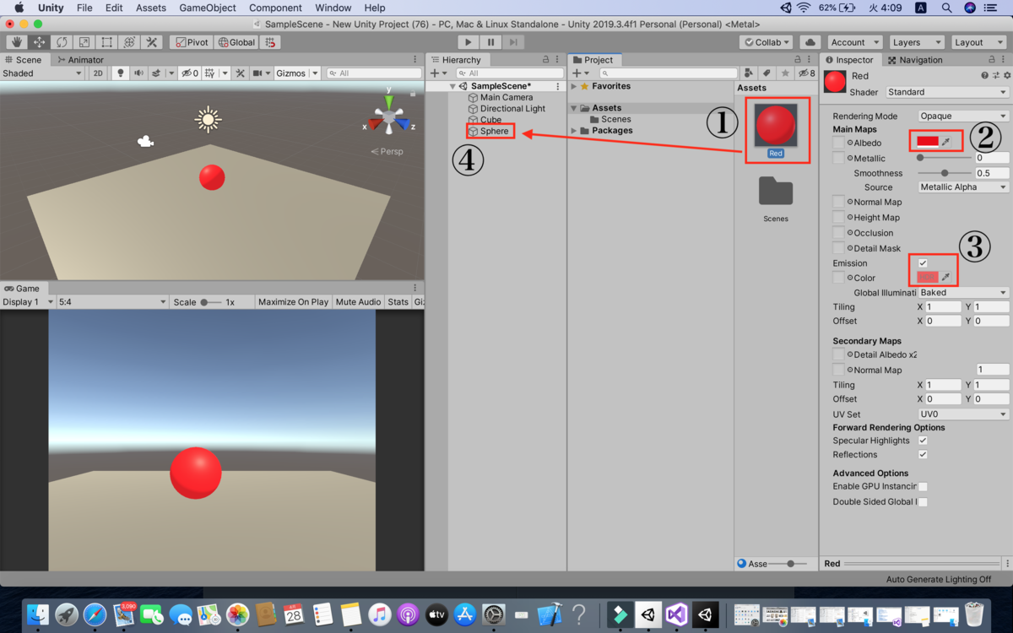Toggle Pivot handle position button

pyautogui.click(x=192, y=42)
